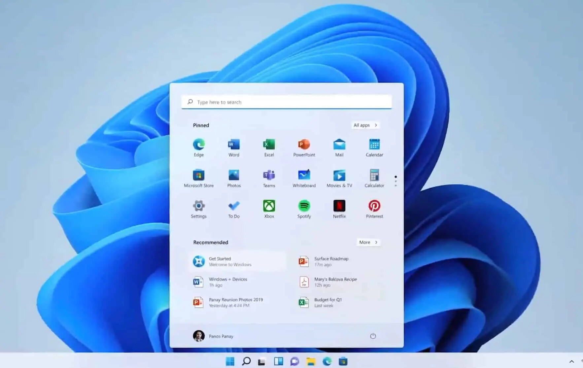Image resolution: width=583 pixels, height=368 pixels.
Task: Open the Edge browser from Pinned
Action: point(199,148)
